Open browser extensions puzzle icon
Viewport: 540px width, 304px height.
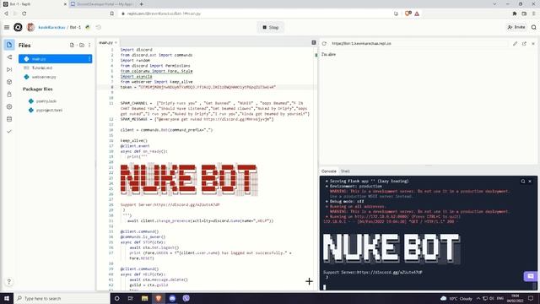[515, 14]
